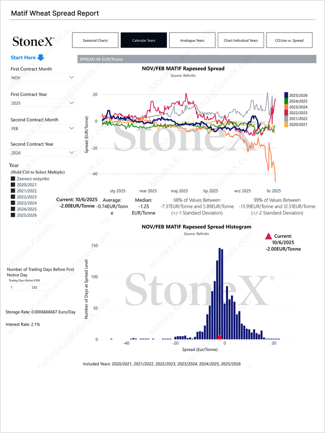Toggle the 2020/2021 year checkbox
The image size is (325, 433).
click(13, 185)
